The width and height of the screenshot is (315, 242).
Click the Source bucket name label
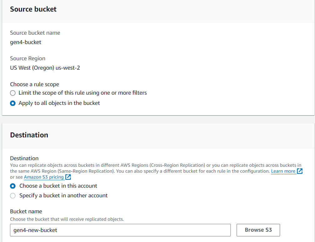click(x=35, y=33)
